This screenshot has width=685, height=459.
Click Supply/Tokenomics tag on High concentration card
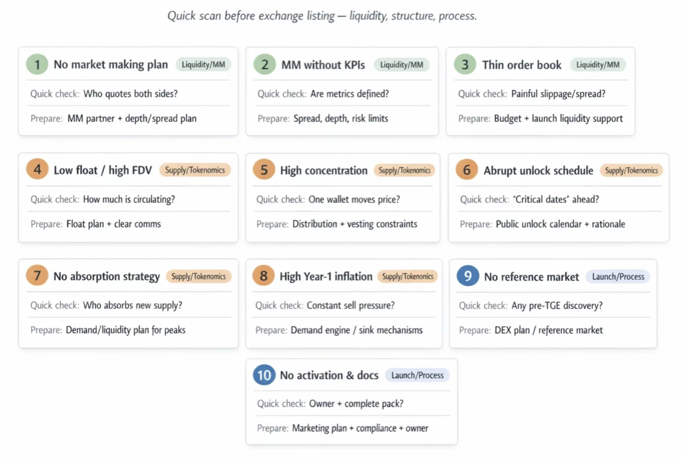click(x=404, y=170)
